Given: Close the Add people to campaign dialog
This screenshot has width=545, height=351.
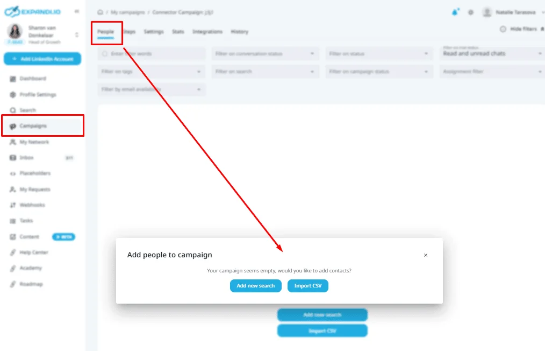Looking at the screenshot, I should (426, 255).
